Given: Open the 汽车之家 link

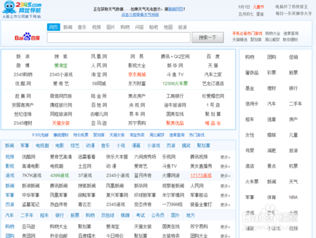Looking at the screenshot, I should click(213, 74).
